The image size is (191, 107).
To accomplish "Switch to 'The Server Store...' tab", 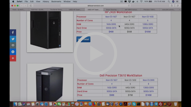I will point(56,10).
